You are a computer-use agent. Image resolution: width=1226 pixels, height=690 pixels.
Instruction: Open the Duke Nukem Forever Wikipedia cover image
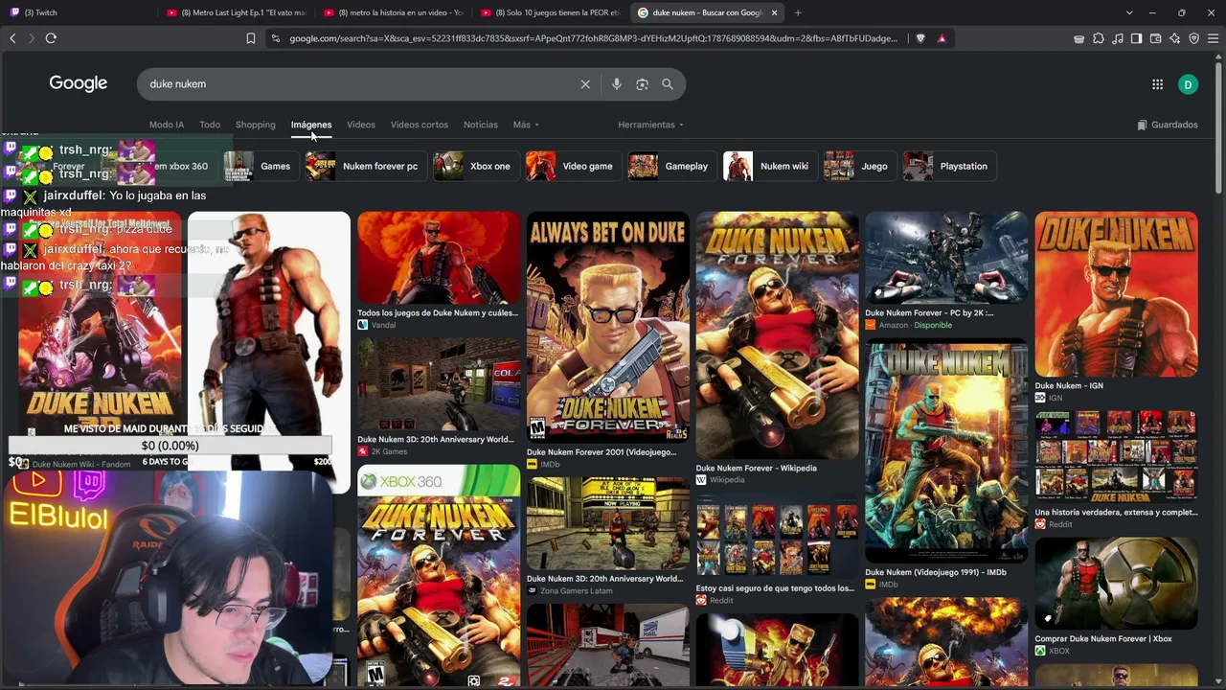click(x=778, y=335)
